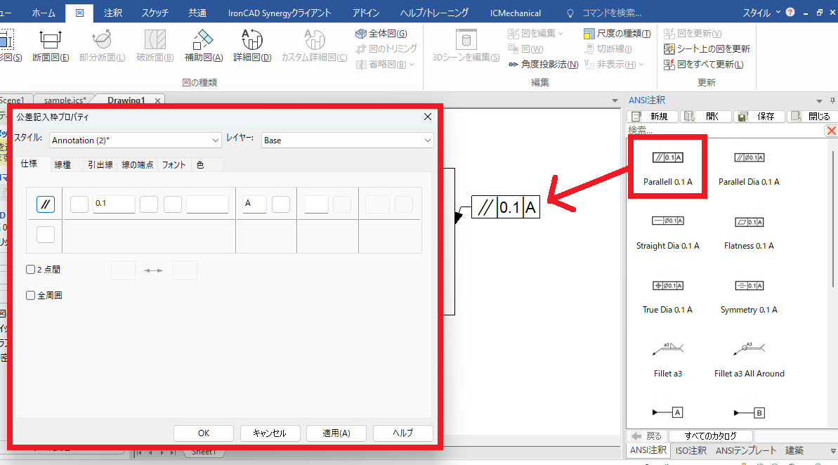Click the 適用(A) apply button
Screen dimensions: 838x465
[336, 433]
